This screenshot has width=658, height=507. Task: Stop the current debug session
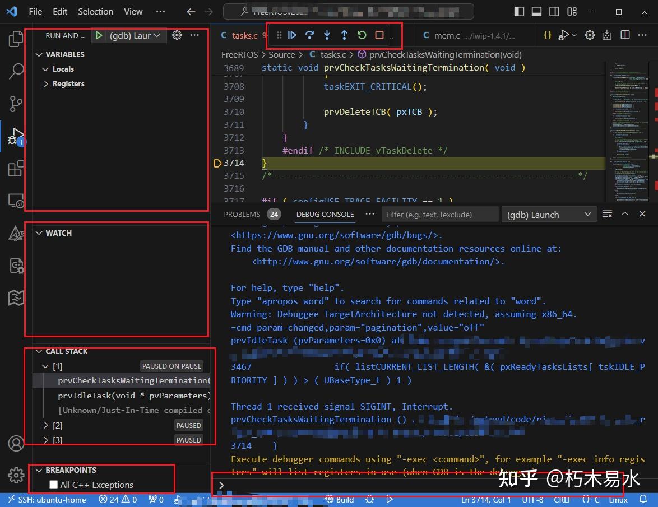pos(379,35)
